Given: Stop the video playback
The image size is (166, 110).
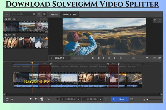Looking at the screenshot, I should pos(109,58).
